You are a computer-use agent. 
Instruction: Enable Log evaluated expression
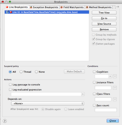click(x=10, y=90)
